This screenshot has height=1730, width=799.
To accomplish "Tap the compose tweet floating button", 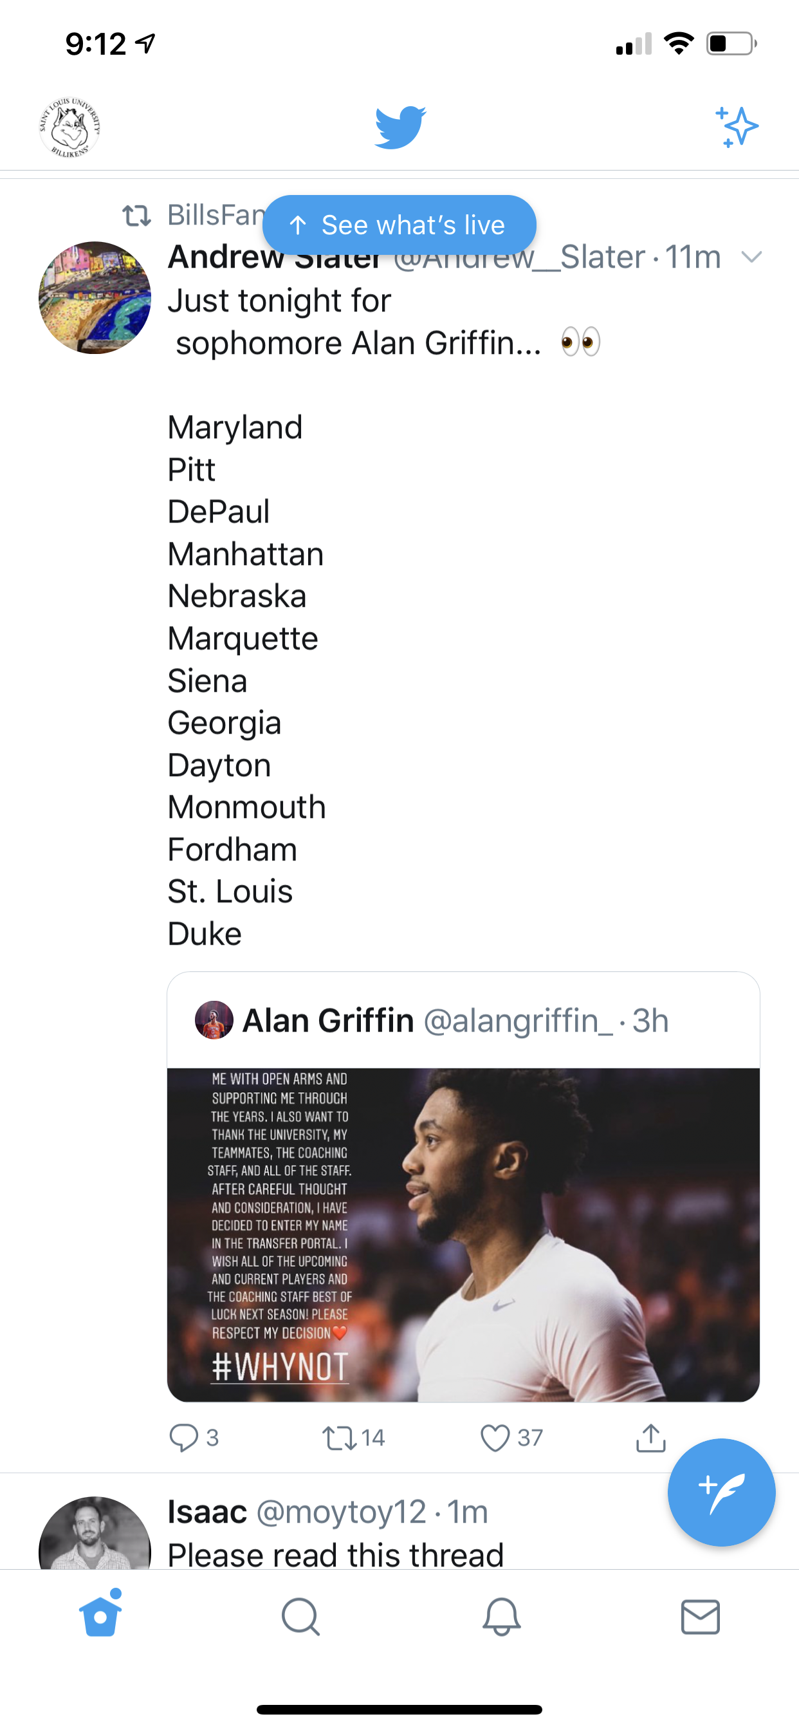I will click(721, 1493).
